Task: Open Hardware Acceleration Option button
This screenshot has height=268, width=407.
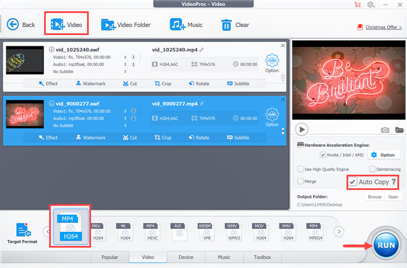Action: pyautogui.click(x=383, y=155)
